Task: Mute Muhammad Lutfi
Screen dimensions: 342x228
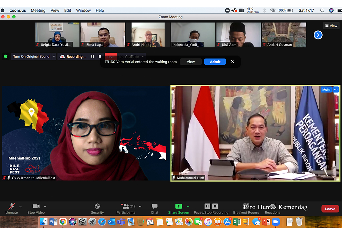Action: (x=326, y=90)
